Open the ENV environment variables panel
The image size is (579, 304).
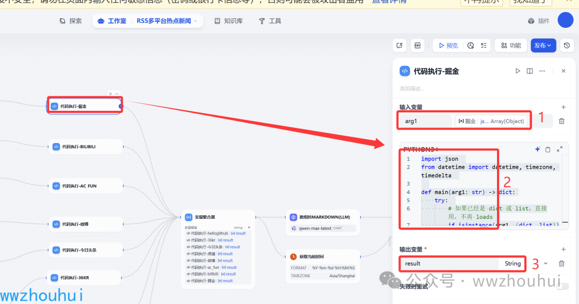click(x=418, y=45)
